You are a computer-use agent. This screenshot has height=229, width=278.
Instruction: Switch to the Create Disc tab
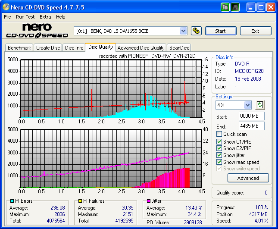tap(48, 48)
